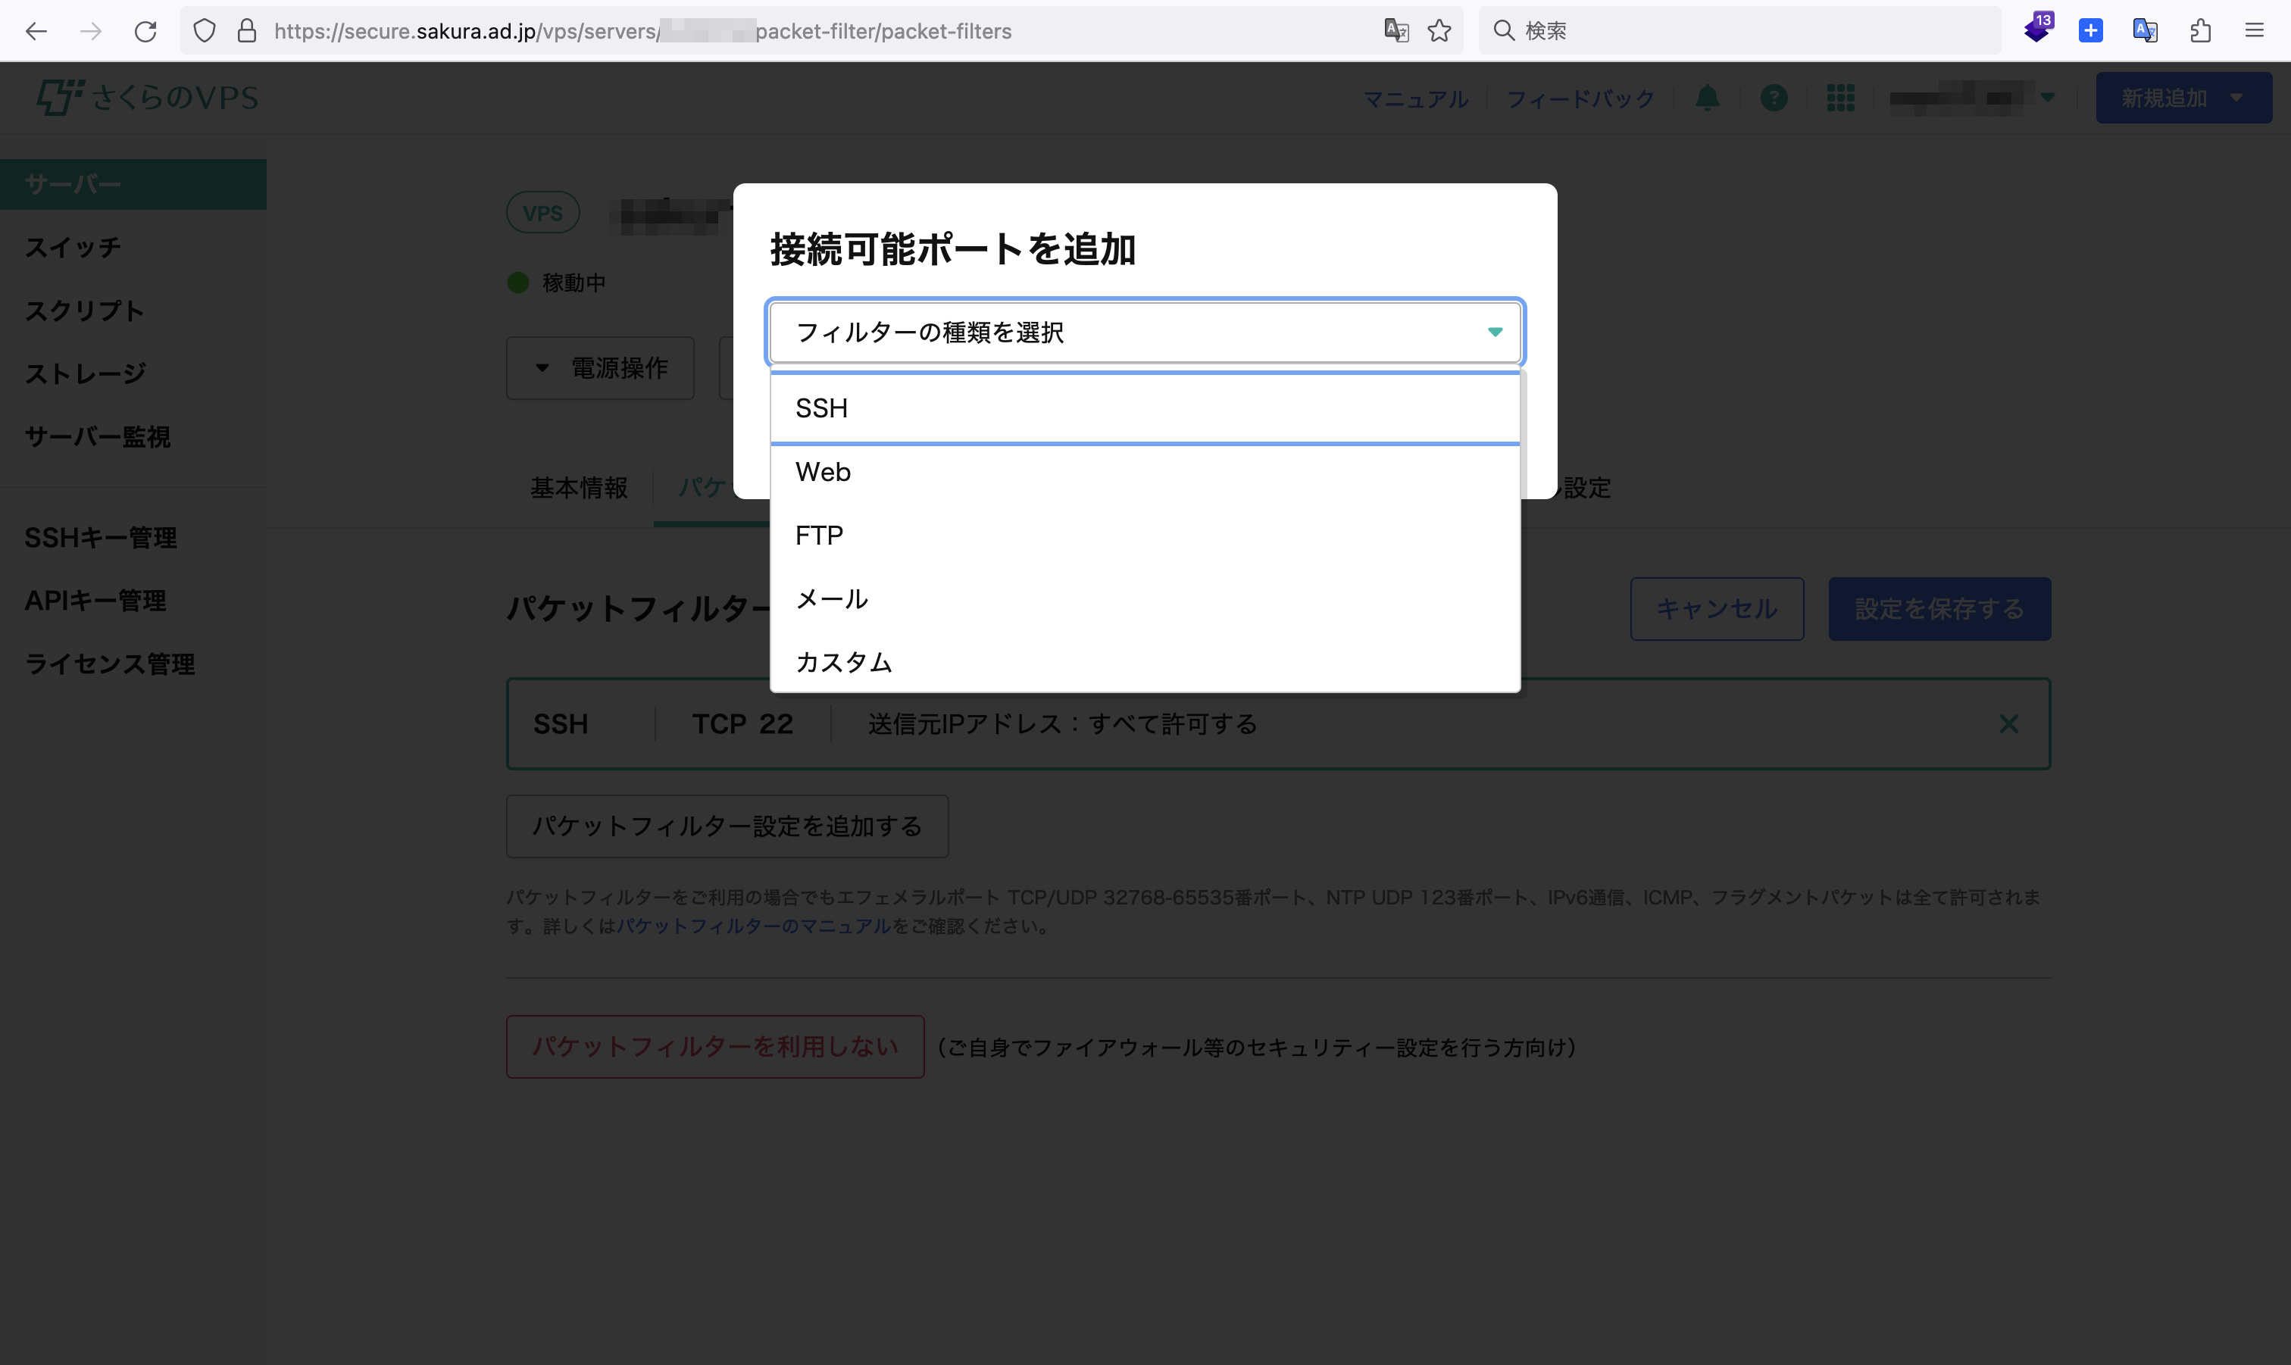Click the blue plus extension icon
The image size is (2291, 1365).
point(2090,30)
